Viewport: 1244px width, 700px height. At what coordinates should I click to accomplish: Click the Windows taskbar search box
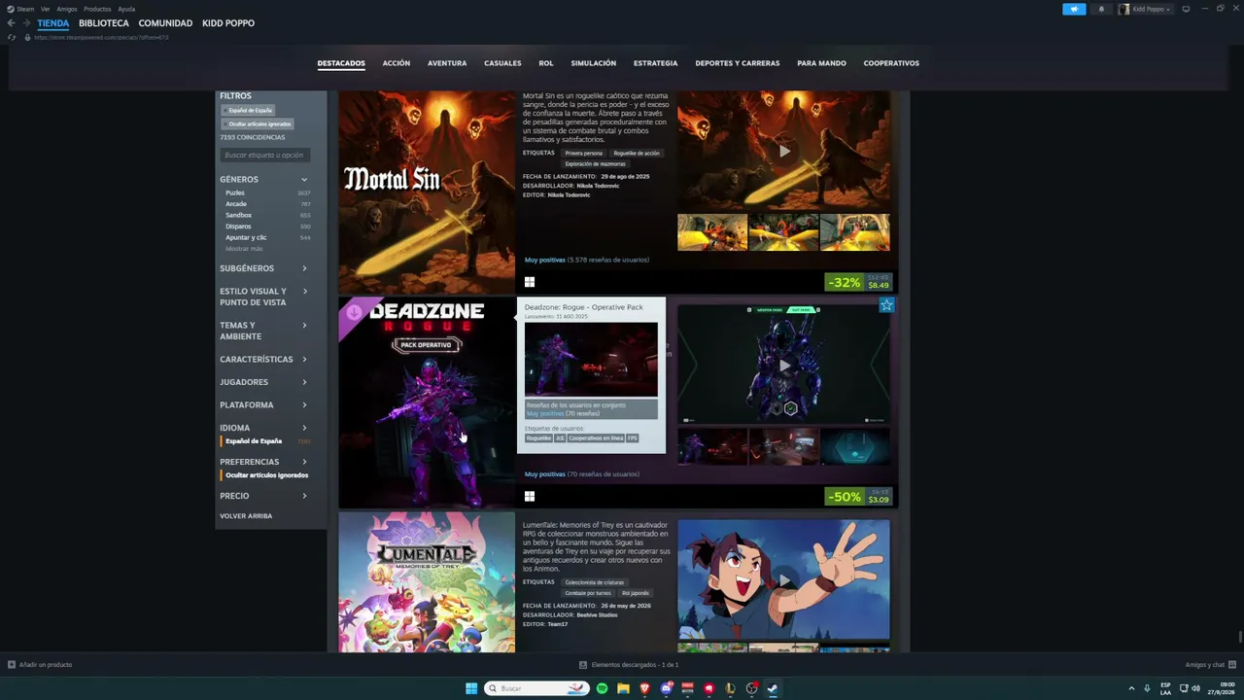point(537,688)
